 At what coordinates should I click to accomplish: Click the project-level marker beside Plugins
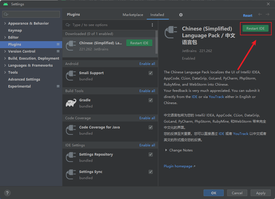pyautogui.click(x=58, y=44)
